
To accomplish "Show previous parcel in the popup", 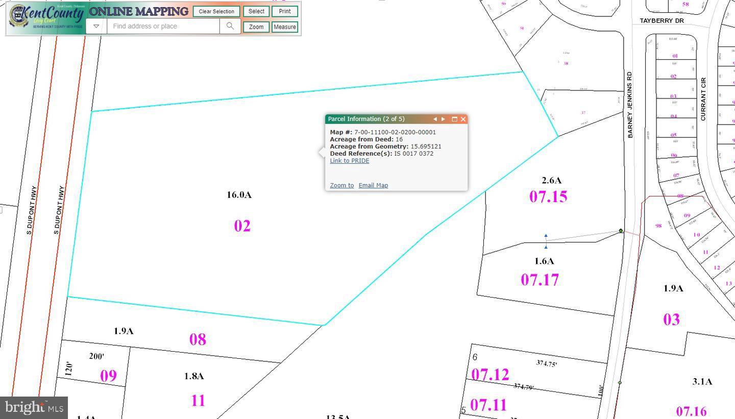I will pyautogui.click(x=435, y=119).
